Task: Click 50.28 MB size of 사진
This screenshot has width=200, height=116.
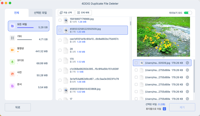Action: [42, 75]
